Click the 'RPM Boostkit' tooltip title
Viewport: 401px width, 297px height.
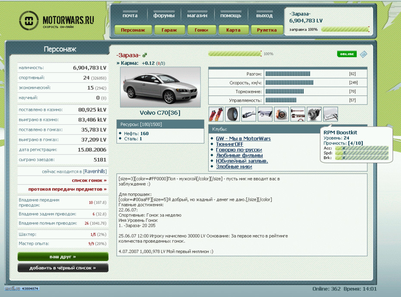click(340, 133)
